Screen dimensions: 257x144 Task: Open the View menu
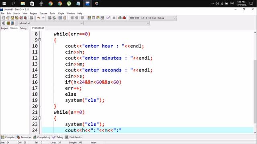[25, 13]
